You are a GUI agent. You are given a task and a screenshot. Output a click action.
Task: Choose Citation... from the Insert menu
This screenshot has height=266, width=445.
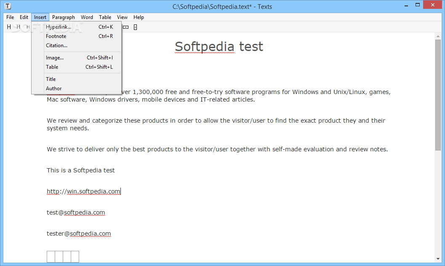point(76,46)
